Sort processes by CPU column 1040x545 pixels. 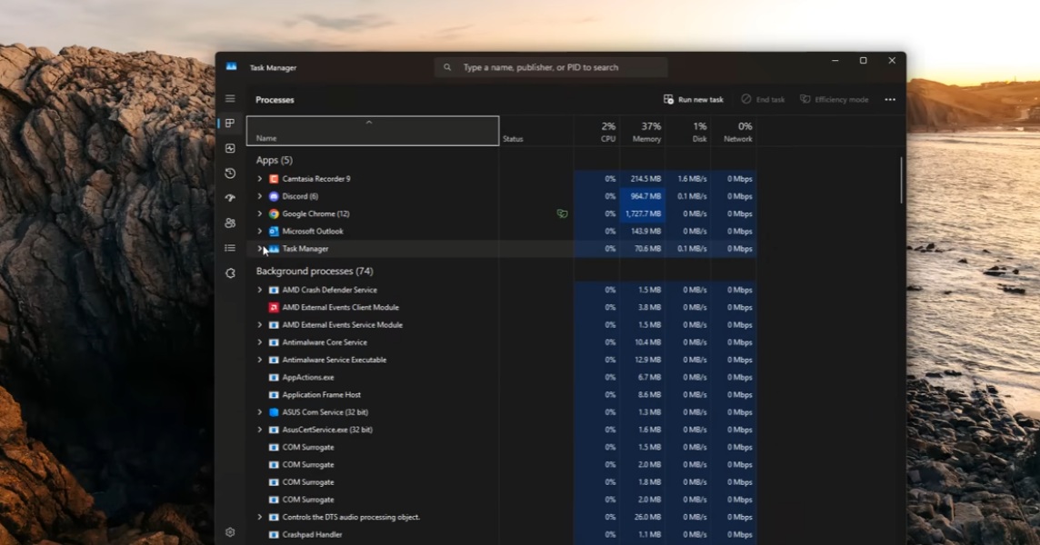click(x=605, y=132)
